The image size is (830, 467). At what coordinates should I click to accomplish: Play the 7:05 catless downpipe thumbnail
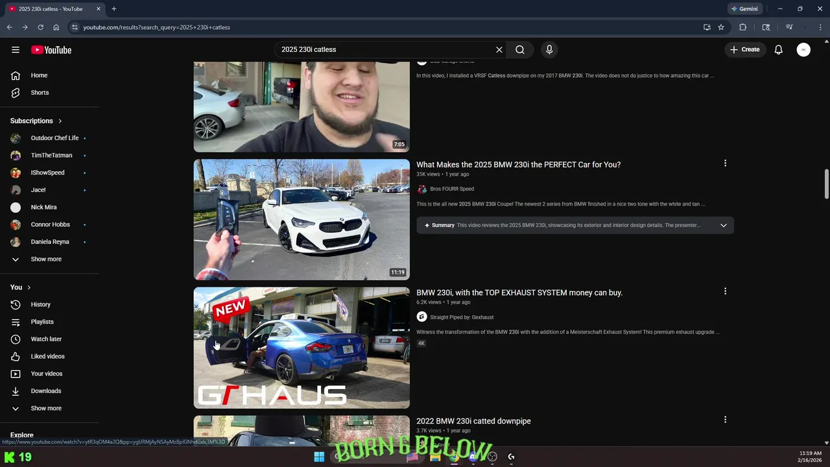pyautogui.click(x=302, y=107)
